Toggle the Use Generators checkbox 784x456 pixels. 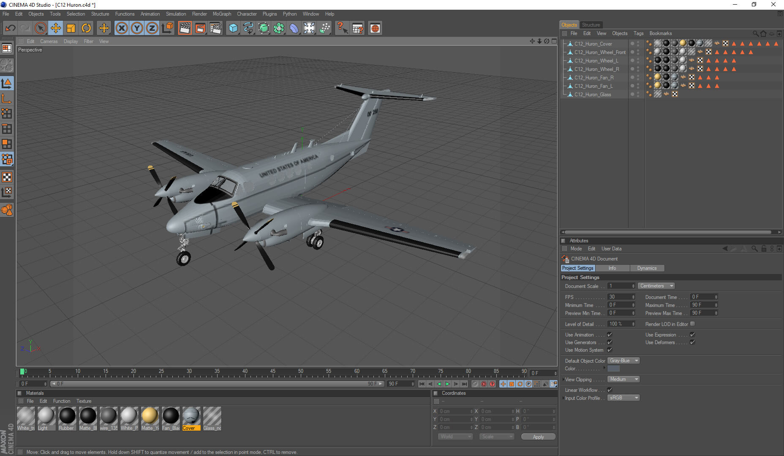point(610,342)
